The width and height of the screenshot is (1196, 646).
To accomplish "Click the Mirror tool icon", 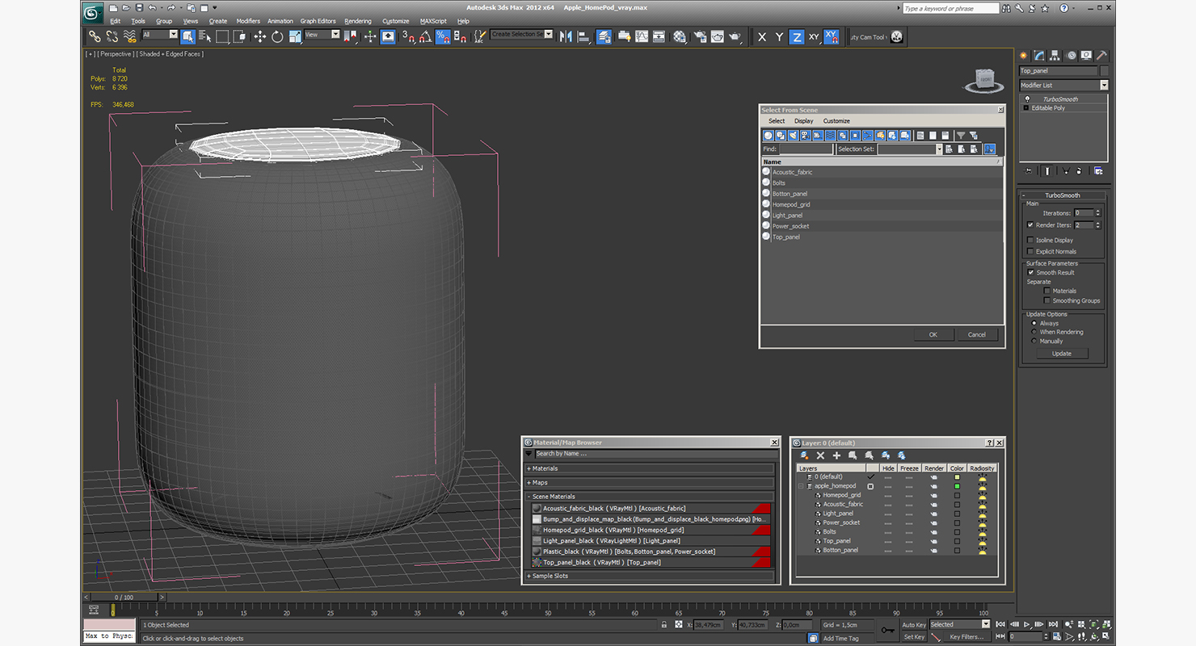I will click(566, 36).
